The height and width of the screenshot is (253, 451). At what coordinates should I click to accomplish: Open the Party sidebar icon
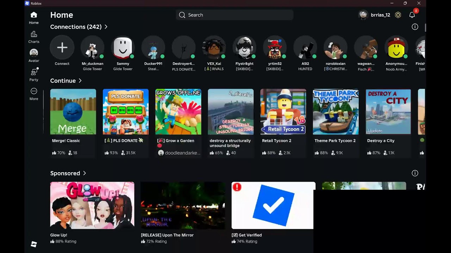34,72
